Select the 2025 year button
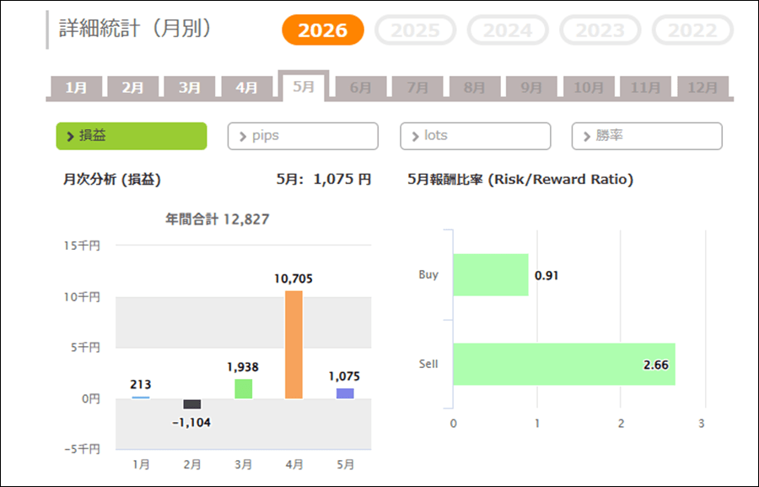759x487 pixels. 415,30
